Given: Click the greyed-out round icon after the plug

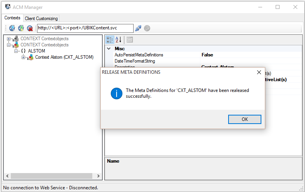Looking at the screenshot, I should tap(147, 28).
